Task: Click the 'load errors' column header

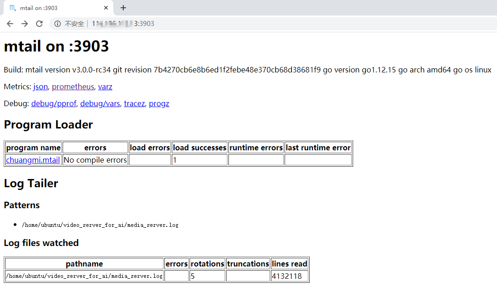Action: click(x=150, y=148)
